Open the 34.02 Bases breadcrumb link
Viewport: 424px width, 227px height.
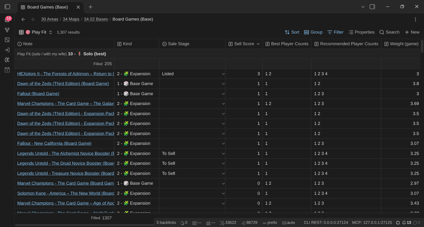coord(96,19)
